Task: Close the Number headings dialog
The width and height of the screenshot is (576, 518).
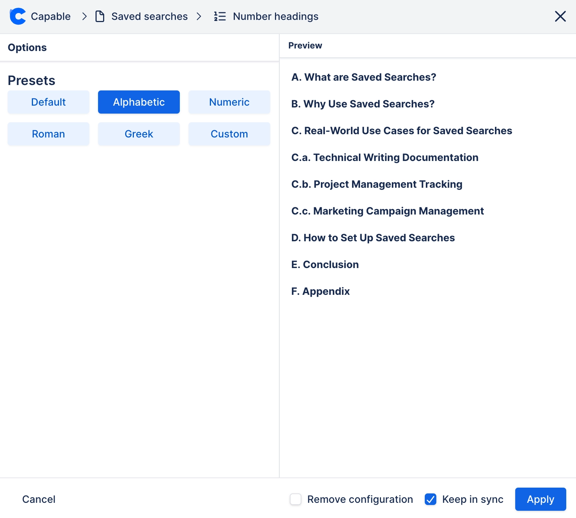Action: point(560,16)
